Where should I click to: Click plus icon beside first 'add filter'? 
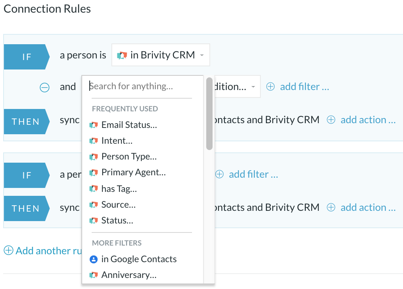click(270, 86)
